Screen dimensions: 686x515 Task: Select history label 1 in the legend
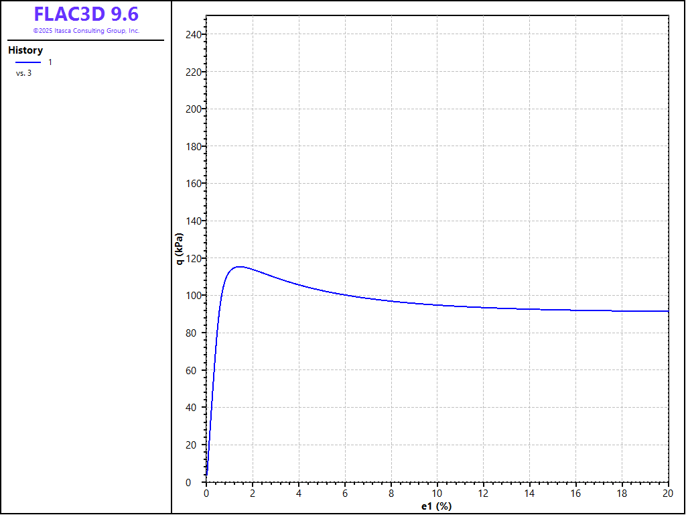[x=50, y=62]
